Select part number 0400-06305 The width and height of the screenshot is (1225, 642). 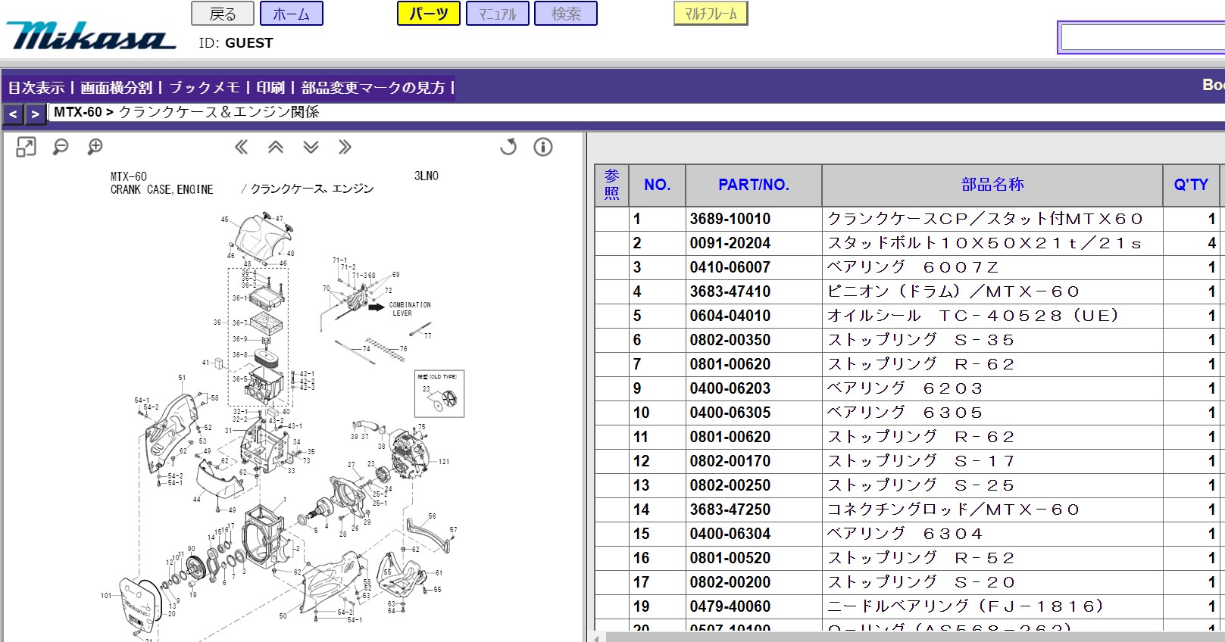730,413
